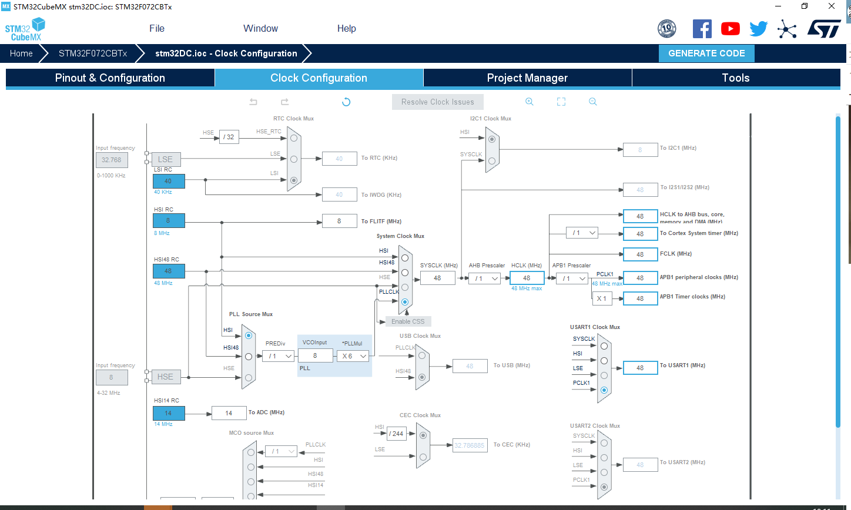Click the 10 years anniversary badge
The height and width of the screenshot is (510, 851).
666,29
